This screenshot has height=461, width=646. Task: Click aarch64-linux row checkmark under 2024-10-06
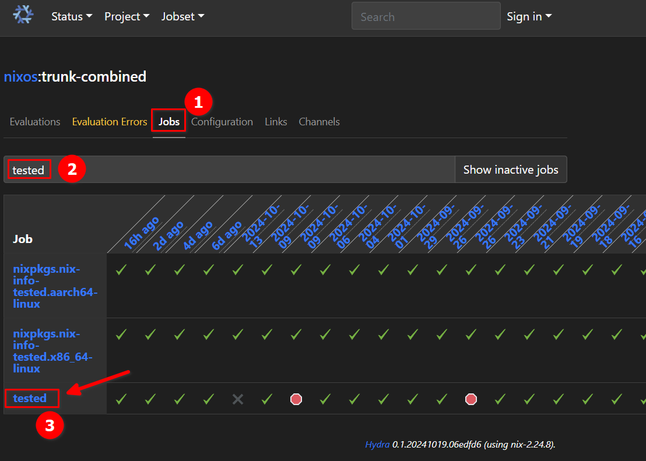[x=325, y=270]
